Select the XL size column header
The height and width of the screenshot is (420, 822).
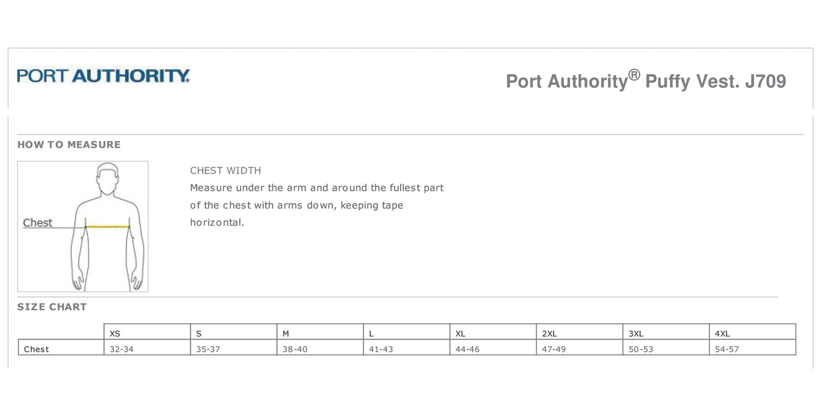[493, 332]
